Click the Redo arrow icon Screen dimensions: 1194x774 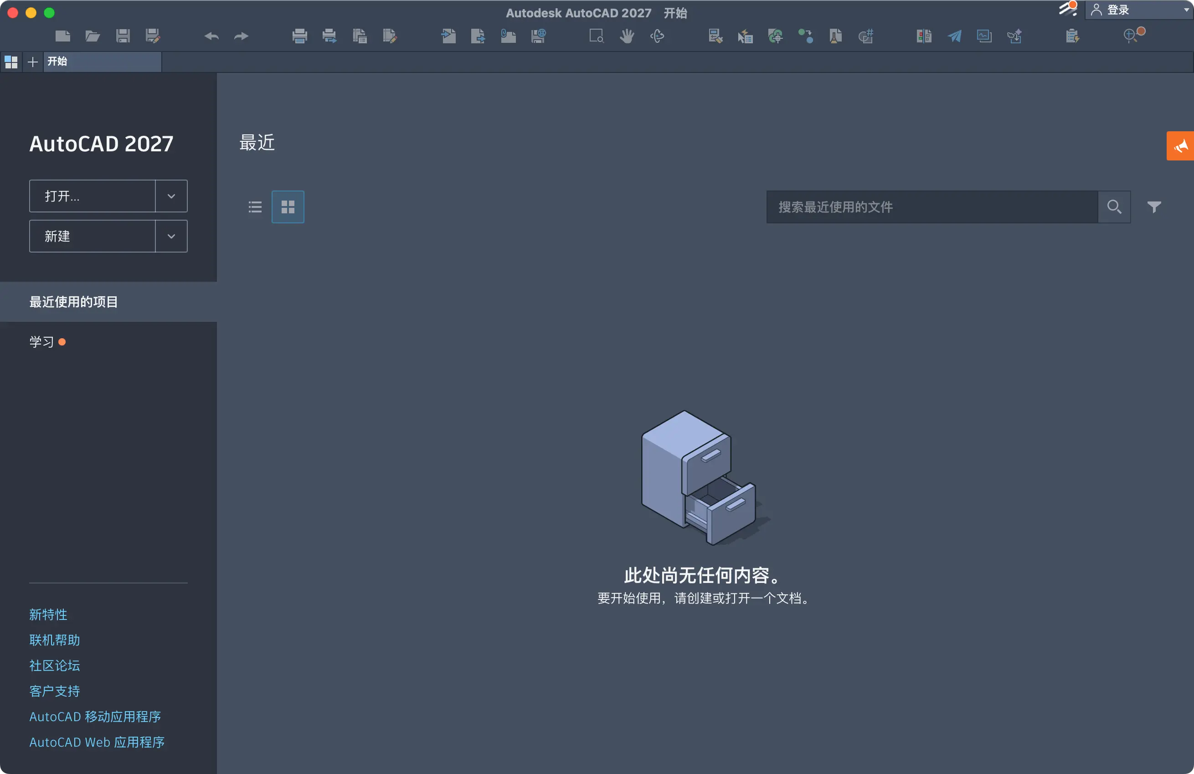coord(242,36)
